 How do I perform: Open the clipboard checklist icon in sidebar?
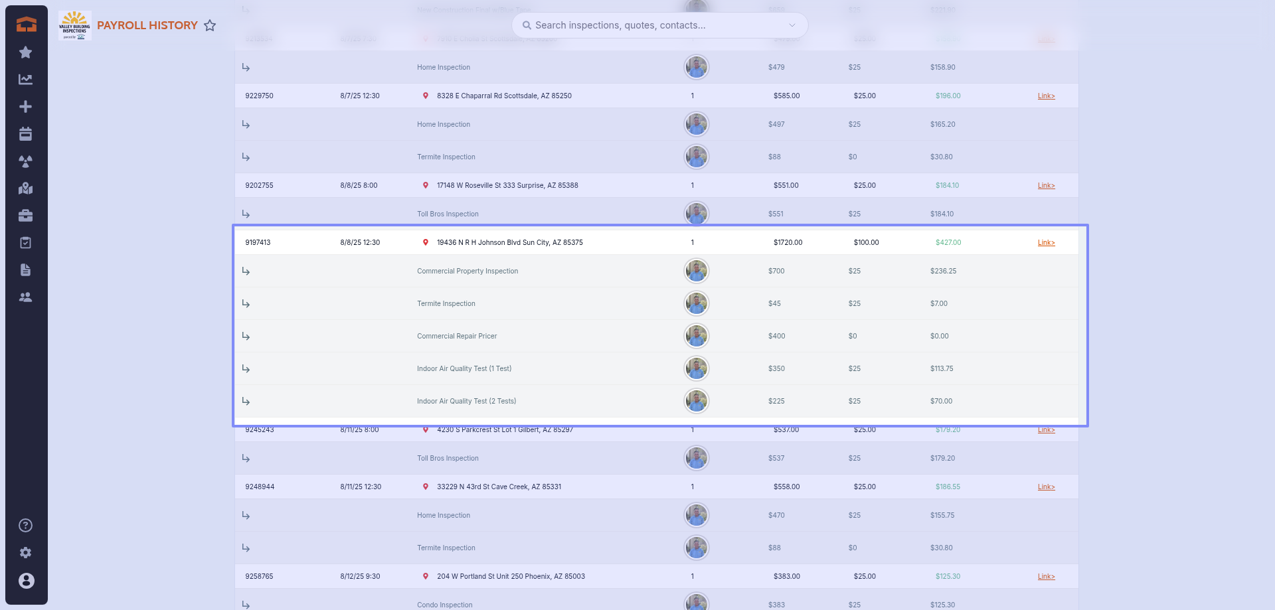coord(26,243)
